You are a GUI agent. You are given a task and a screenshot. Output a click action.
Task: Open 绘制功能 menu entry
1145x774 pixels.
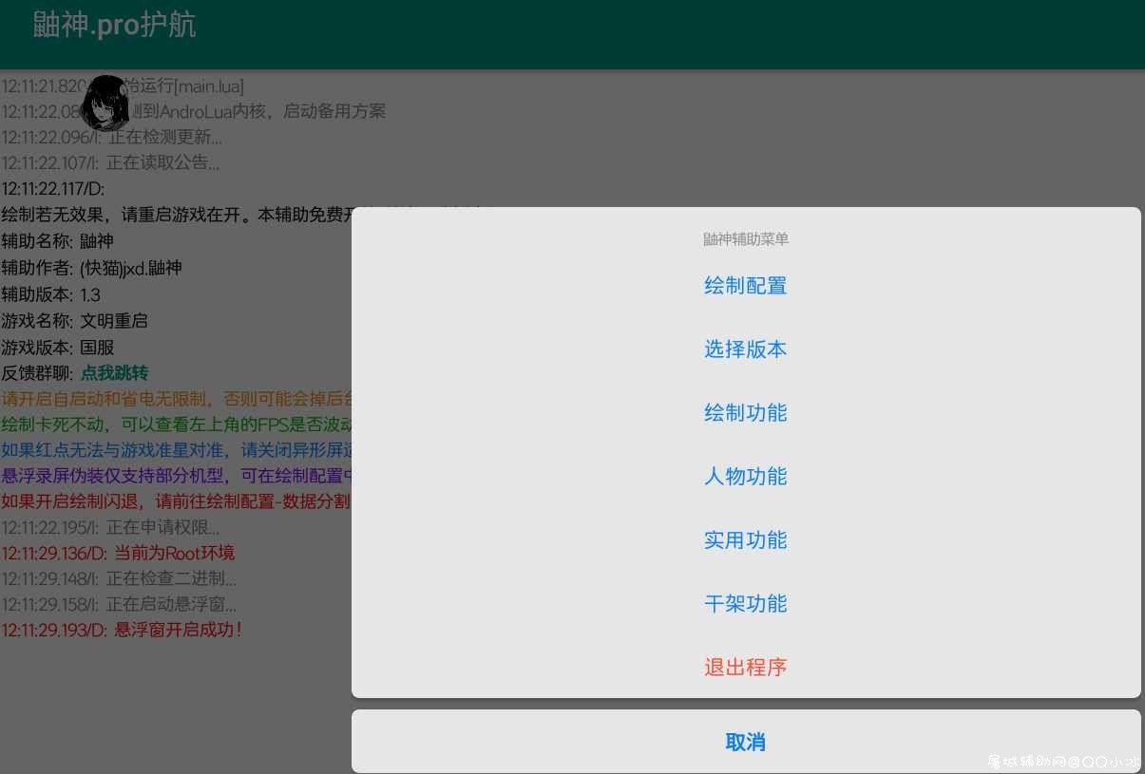click(746, 413)
